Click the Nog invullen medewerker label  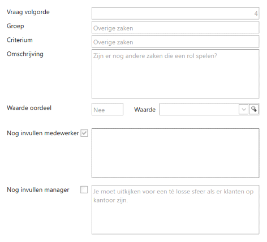point(43,133)
